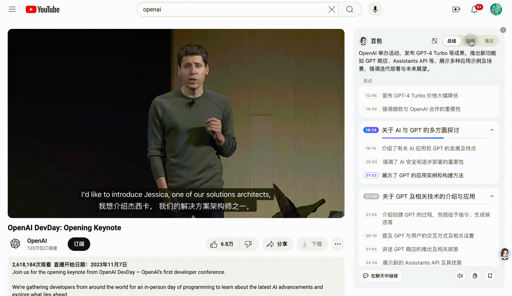512x296 pixels.
Task: Jump to timestamp 21:53
Action: pos(371,175)
